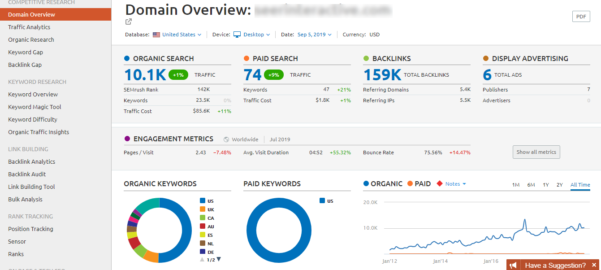Open the external link icon under the title
Screen dimensions: 601x270
pyautogui.click(x=129, y=22)
